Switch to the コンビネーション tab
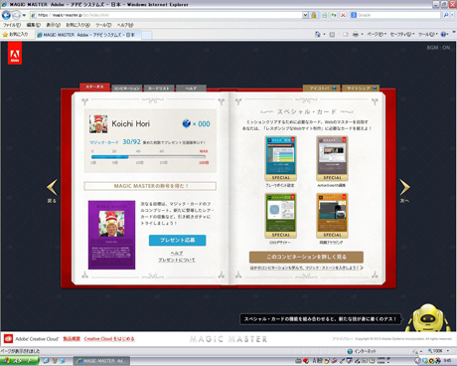This screenshot has width=457, height=366. coord(127,89)
